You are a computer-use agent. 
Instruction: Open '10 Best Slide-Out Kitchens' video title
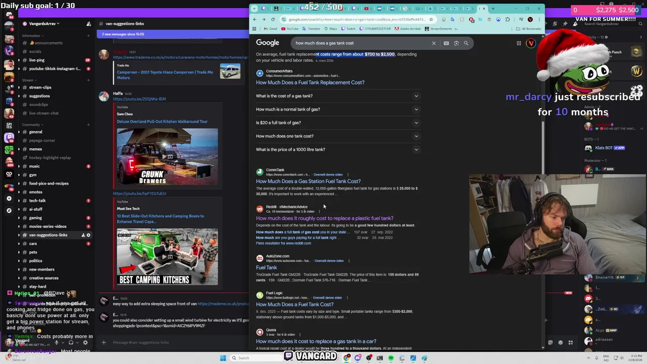click(x=161, y=218)
